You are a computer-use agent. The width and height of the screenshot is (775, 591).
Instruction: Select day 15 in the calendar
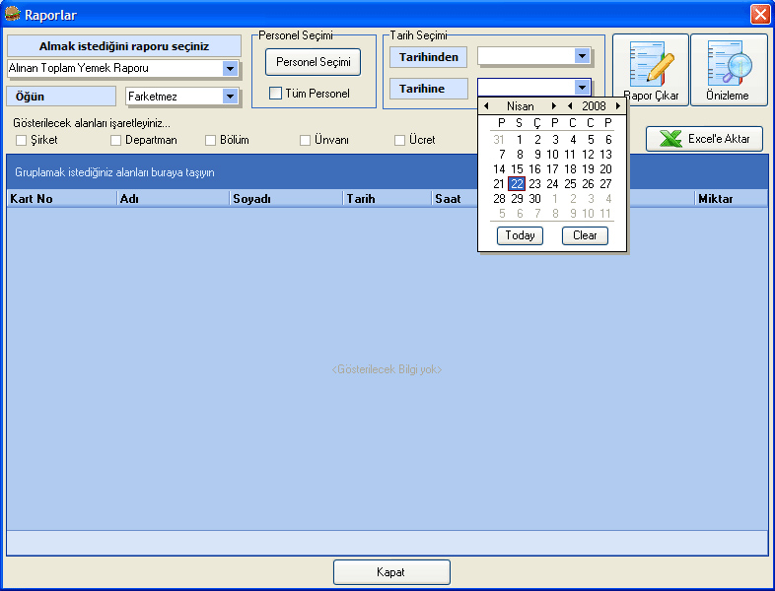pyautogui.click(x=518, y=168)
